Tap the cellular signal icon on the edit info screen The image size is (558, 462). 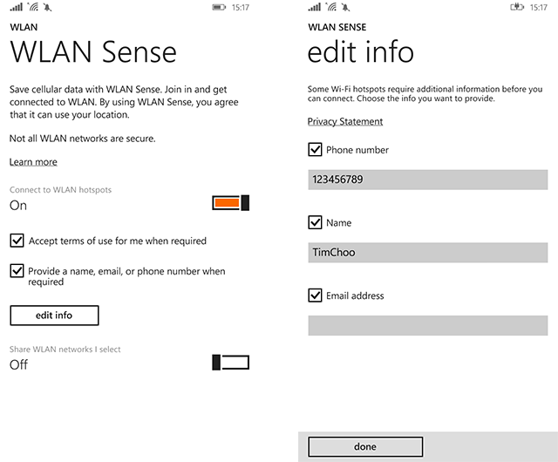pyautogui.click(x=315, y=7)
